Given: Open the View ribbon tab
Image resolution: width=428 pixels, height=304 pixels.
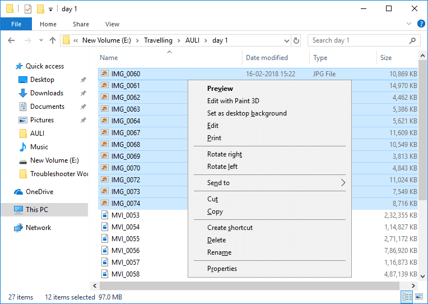Looking at the screenshot, I should [x=112, y=24].
